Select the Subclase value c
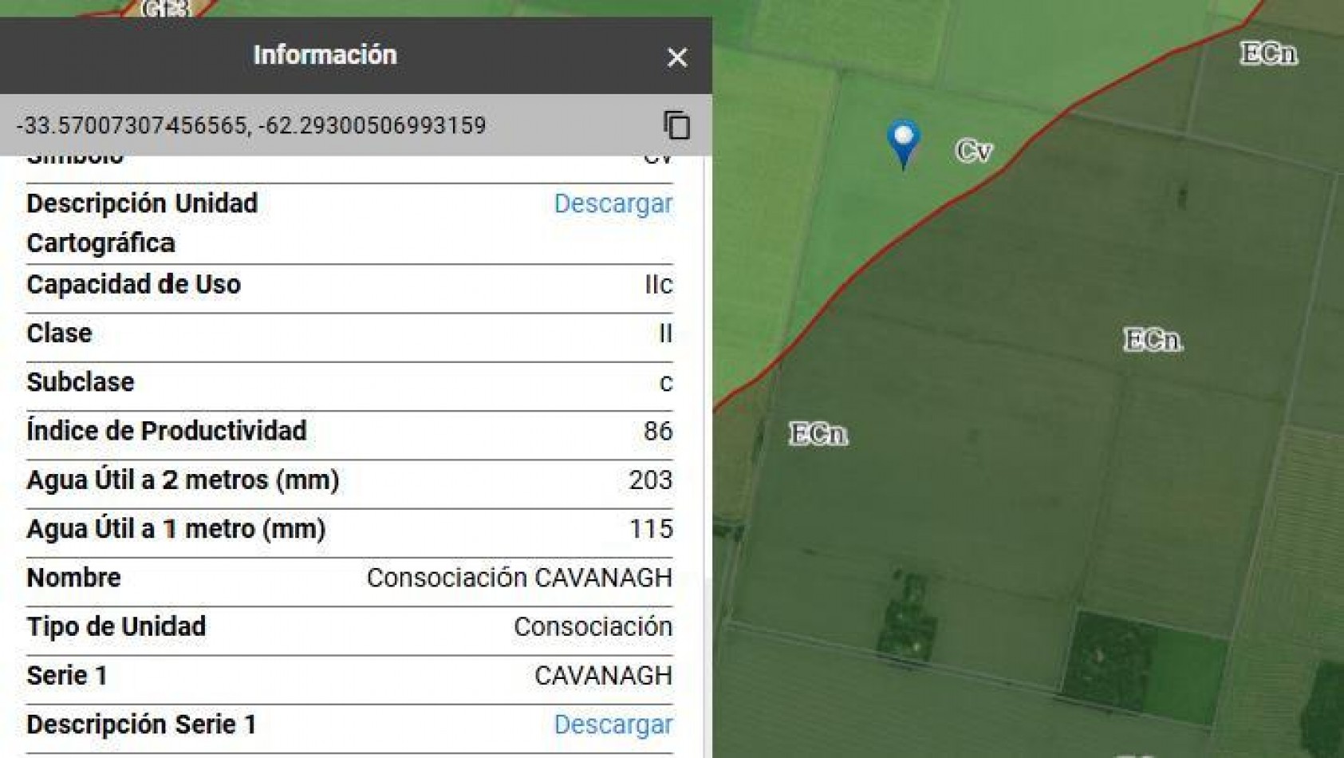Viewport: 1344px width, 758px height. tap(666, 383)
